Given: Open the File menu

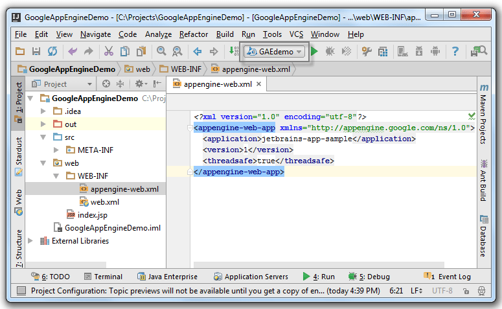Looking at the screenshot, I should [x=21, y=34].
